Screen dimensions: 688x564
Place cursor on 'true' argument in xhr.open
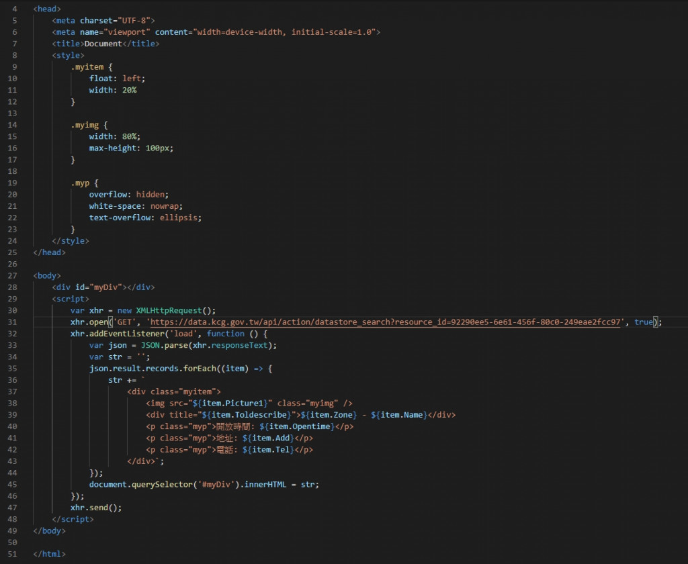[x=643, y=322]
